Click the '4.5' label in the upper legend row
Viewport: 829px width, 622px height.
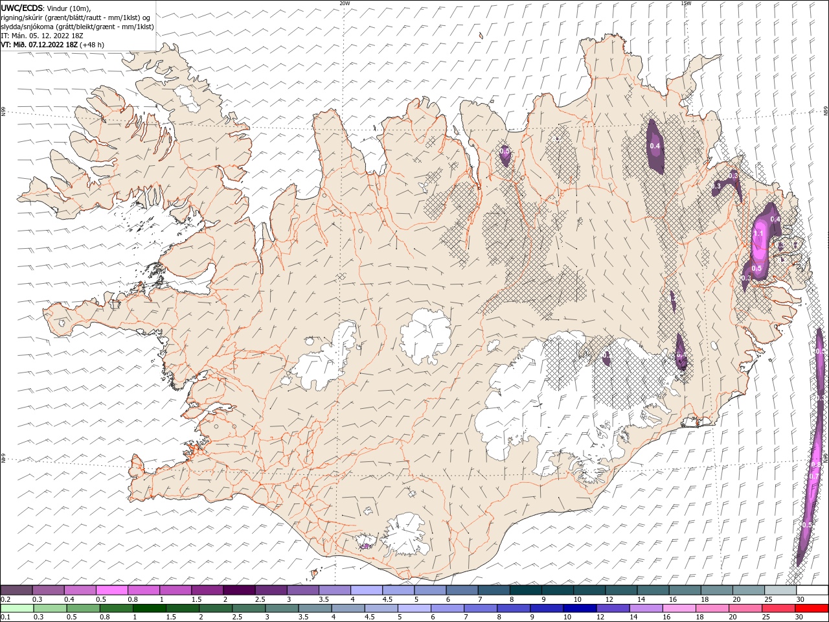point(387,599)
